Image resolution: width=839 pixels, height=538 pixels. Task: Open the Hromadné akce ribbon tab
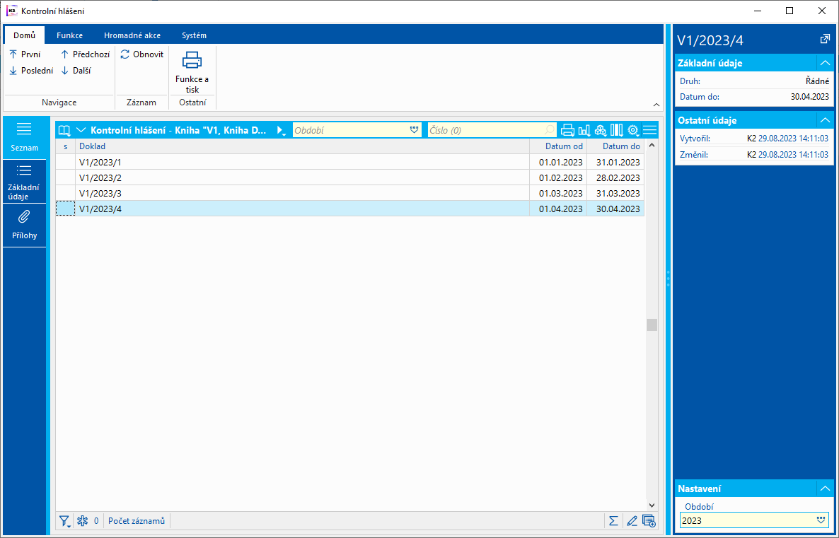tap(132, 35)
